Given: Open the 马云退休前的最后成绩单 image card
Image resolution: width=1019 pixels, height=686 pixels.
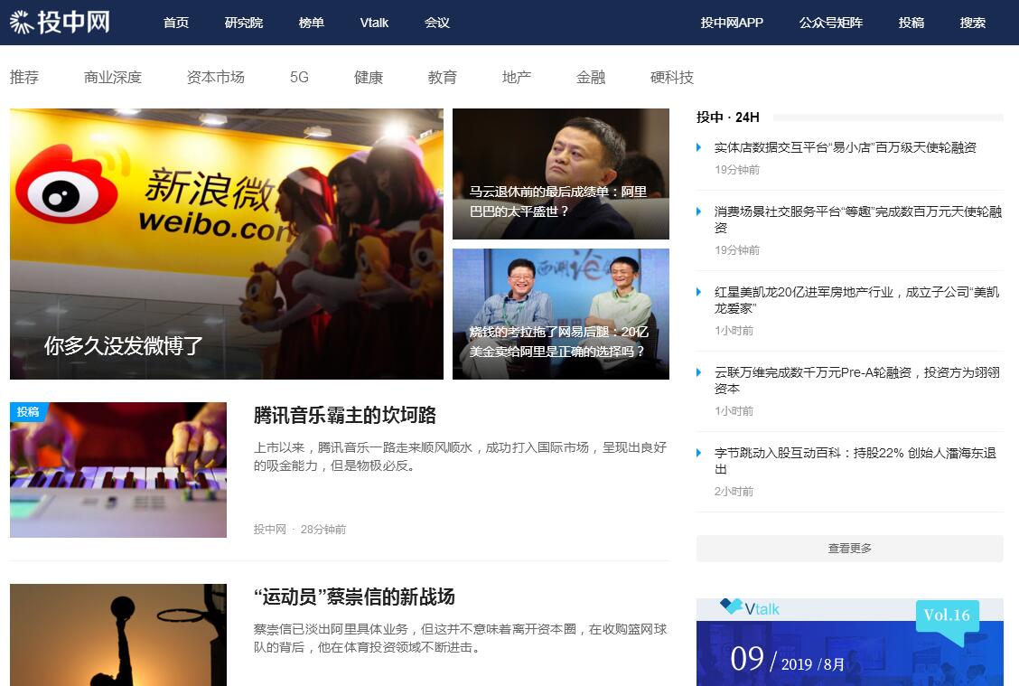Looking at the screenshot, I should tap(560, 174).
